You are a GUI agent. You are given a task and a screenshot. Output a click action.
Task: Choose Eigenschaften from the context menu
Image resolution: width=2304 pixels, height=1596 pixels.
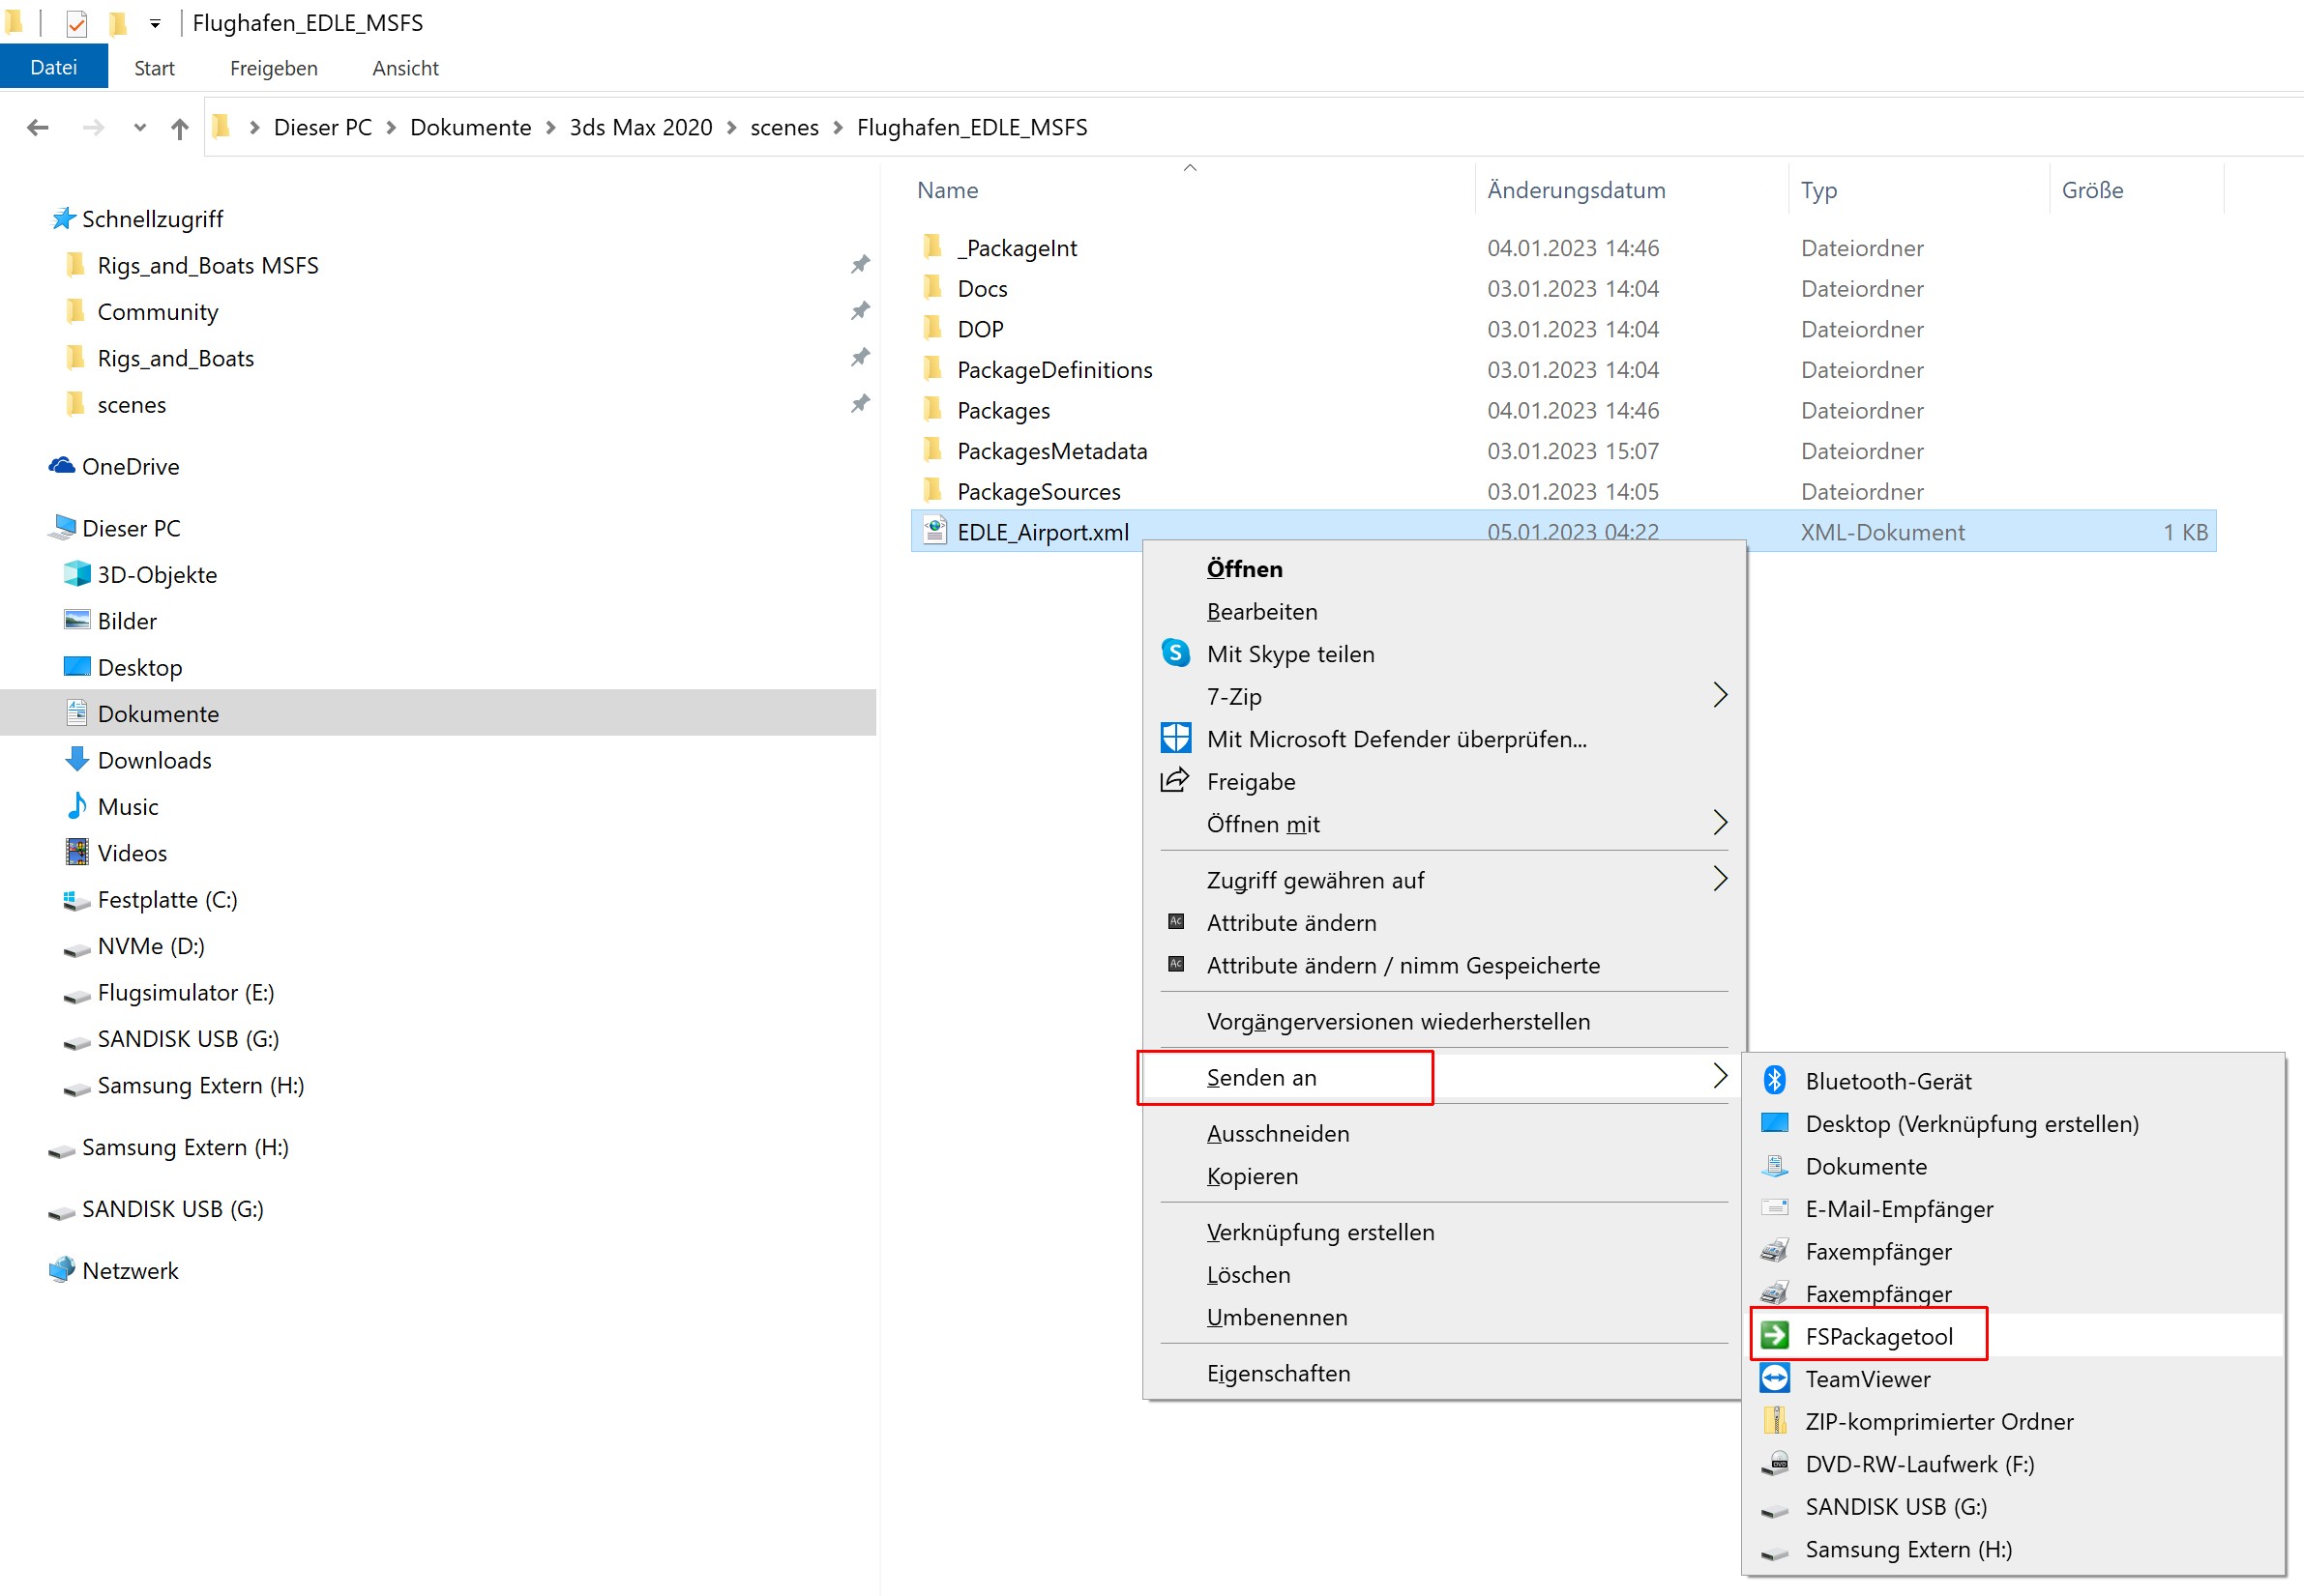pos(1278,1373)
